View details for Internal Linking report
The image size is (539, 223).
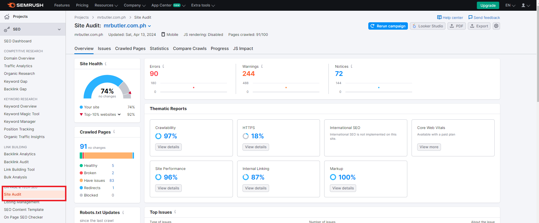point(256,188)
